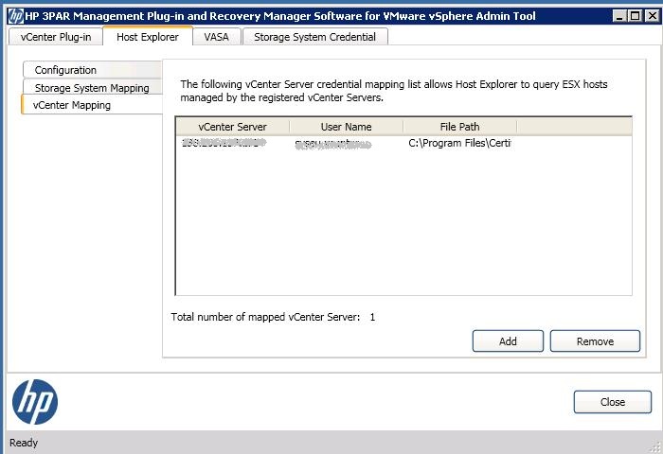Select the C:\Program Files\Certi file path cell
Image resolution: width=663 pixels, height=454 pixels.
459,143
